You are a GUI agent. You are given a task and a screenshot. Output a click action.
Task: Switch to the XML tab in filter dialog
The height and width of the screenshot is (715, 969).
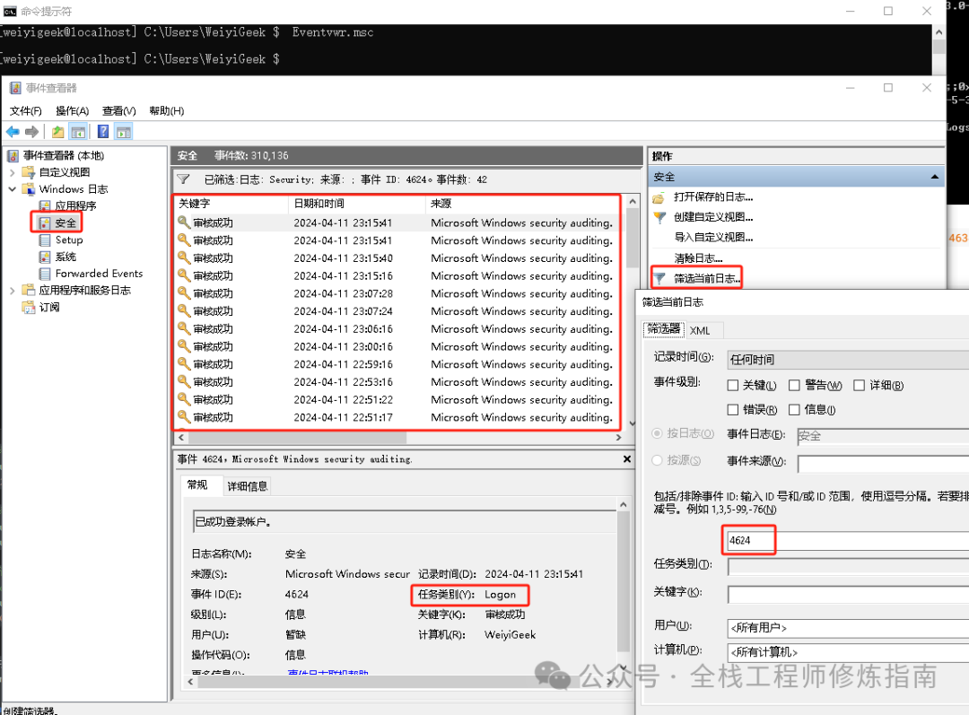click(x=700, y=331)
